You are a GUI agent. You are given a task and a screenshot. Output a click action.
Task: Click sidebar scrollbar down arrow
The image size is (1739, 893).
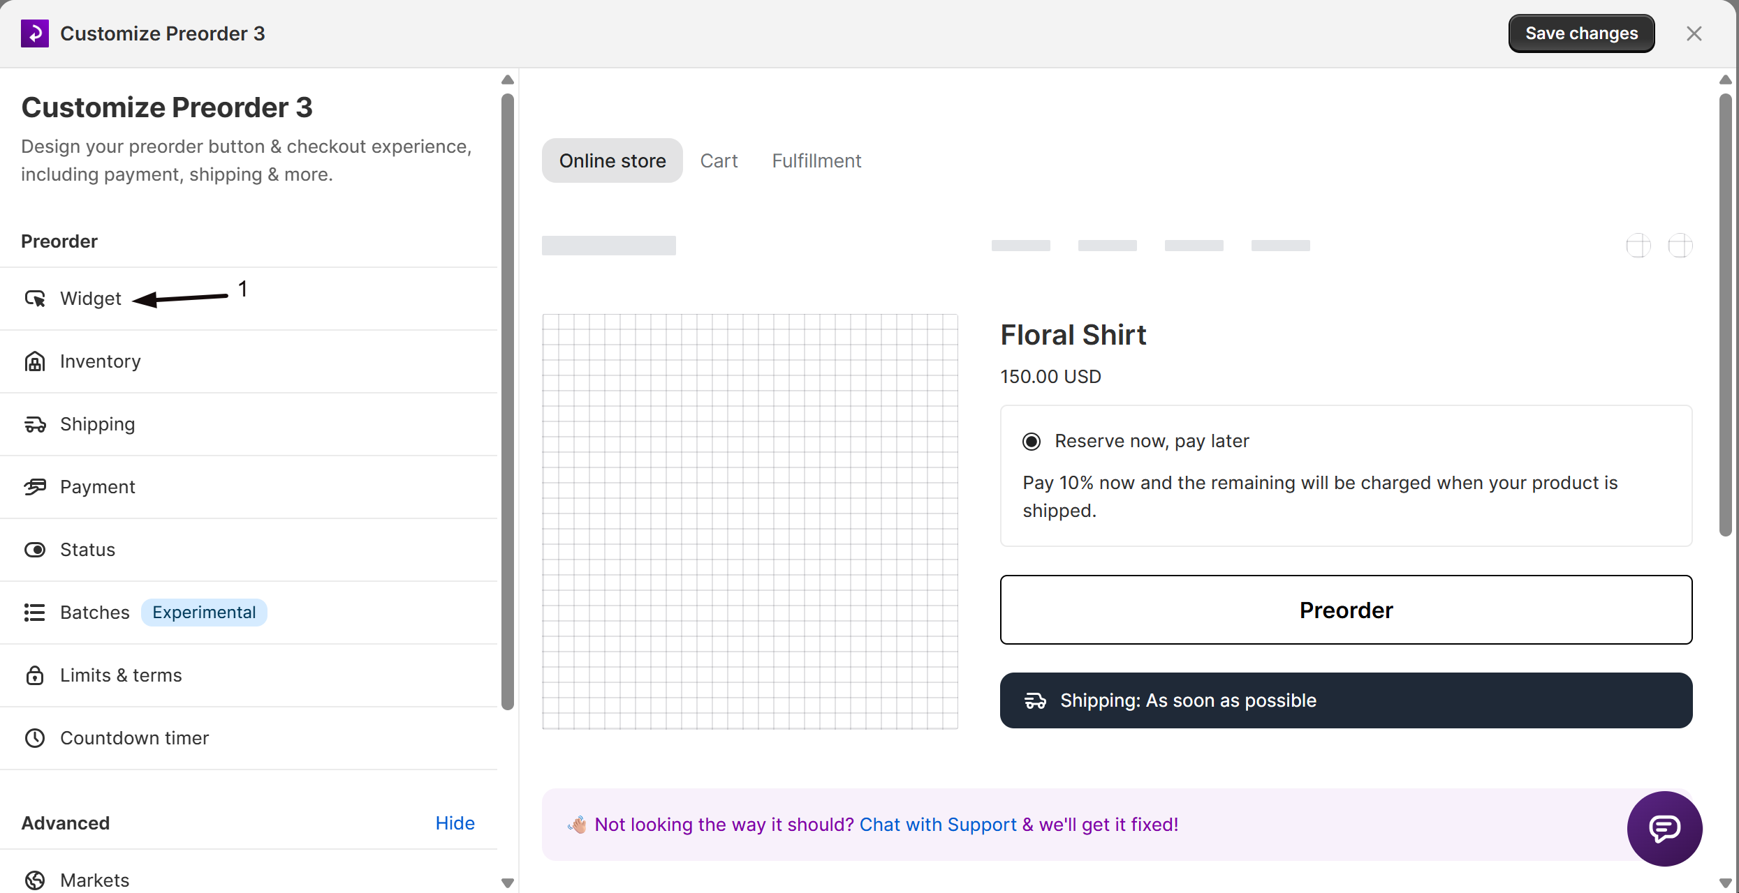point(508,883)
